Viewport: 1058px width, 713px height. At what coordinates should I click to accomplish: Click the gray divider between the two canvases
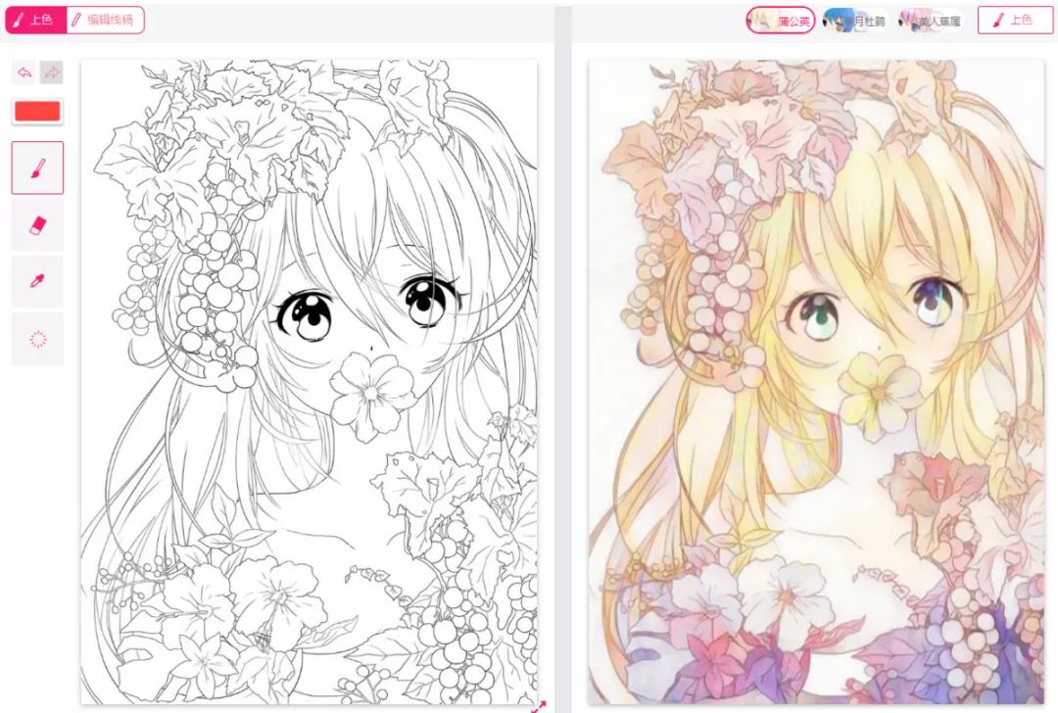click(562, 357)
